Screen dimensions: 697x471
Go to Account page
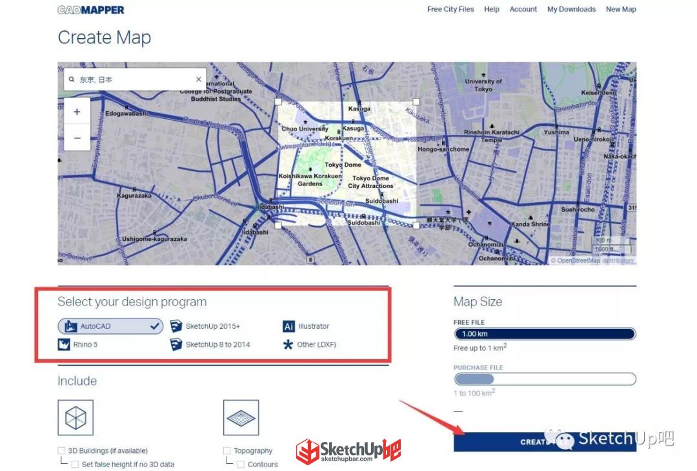(523, 9)
